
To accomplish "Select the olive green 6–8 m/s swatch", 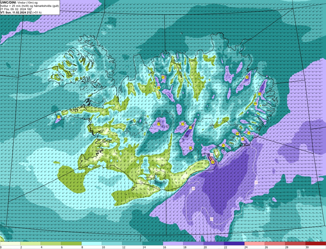I will point(71,244).
